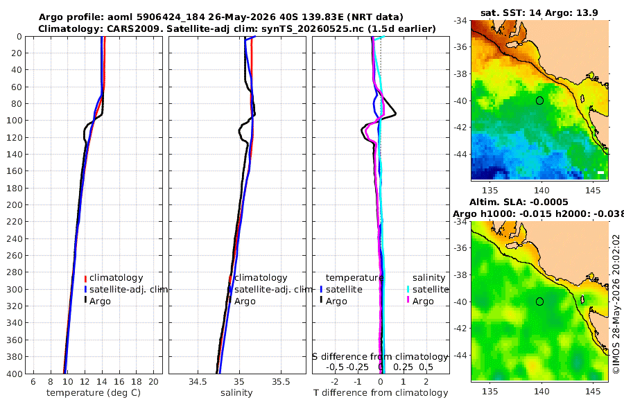Click the black Argo peak in temperature difference curve
This screenshot has width=624, height=402.
pos(395,114)
